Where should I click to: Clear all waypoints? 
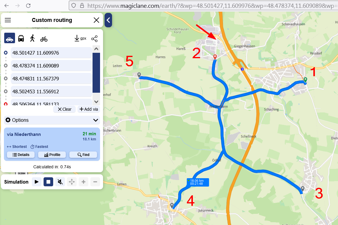65,109
